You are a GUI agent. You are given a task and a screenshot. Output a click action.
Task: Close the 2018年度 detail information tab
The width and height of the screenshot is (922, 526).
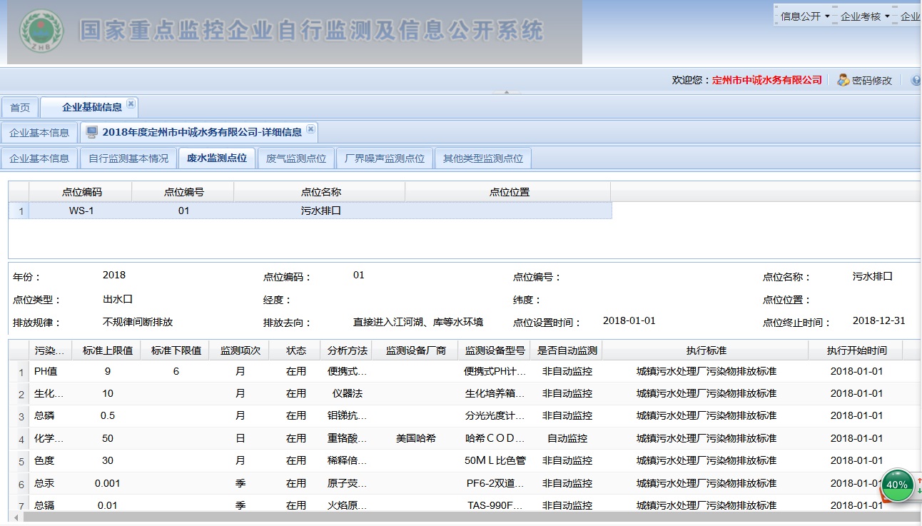(x=310, y=129)
